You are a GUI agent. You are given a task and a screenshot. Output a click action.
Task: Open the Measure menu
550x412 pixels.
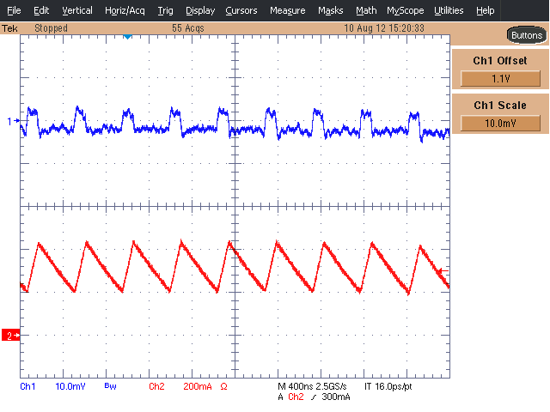[287, 10]
